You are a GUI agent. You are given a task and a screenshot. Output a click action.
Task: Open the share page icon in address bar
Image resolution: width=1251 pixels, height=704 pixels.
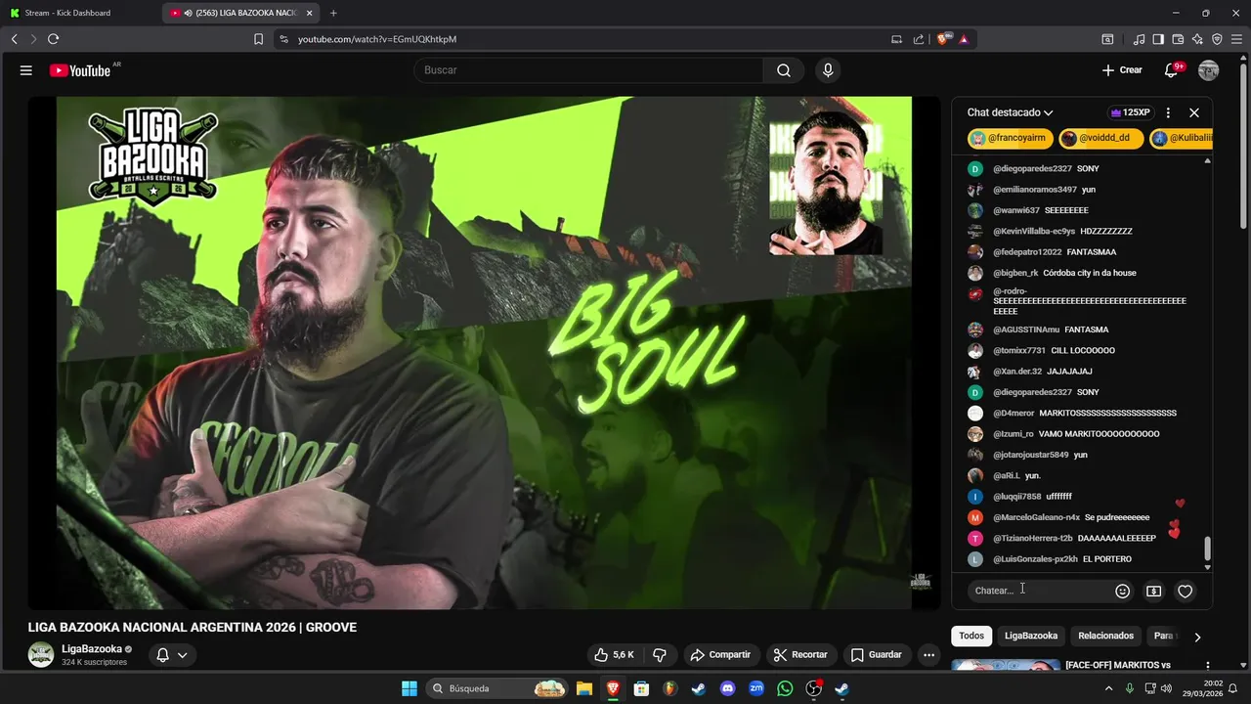click(x=919, y=39)
